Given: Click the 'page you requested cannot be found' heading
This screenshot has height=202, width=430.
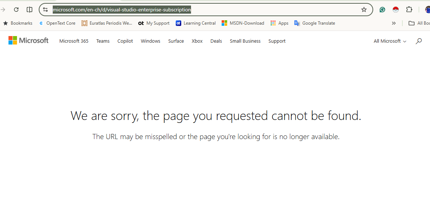Looking at the screenshot, I should [x=216, y=116].
